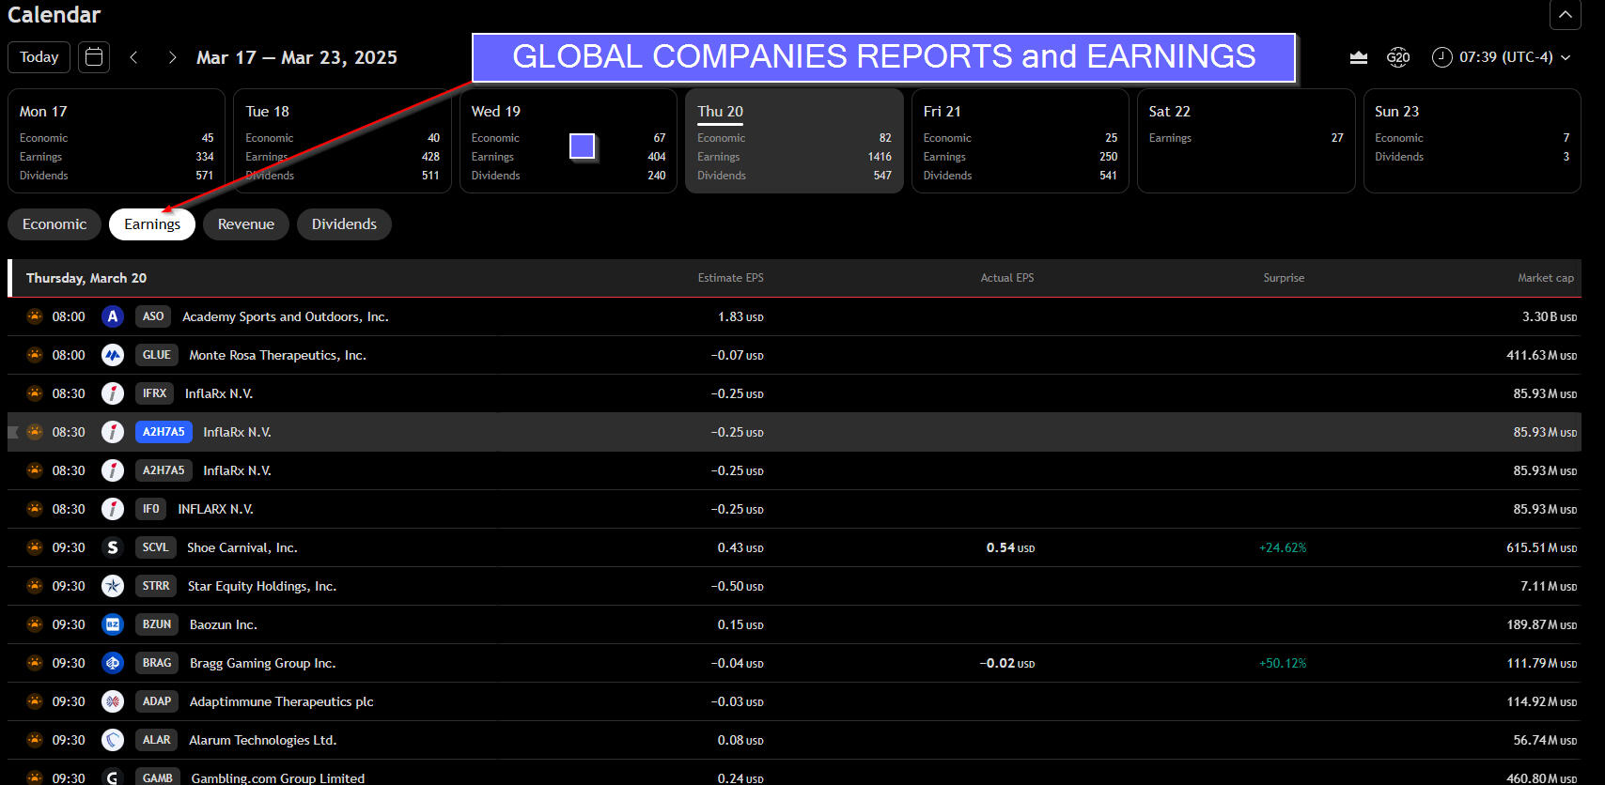Click the crown importance filter icon
1605x785 pixels.
tap(1358, 57)
